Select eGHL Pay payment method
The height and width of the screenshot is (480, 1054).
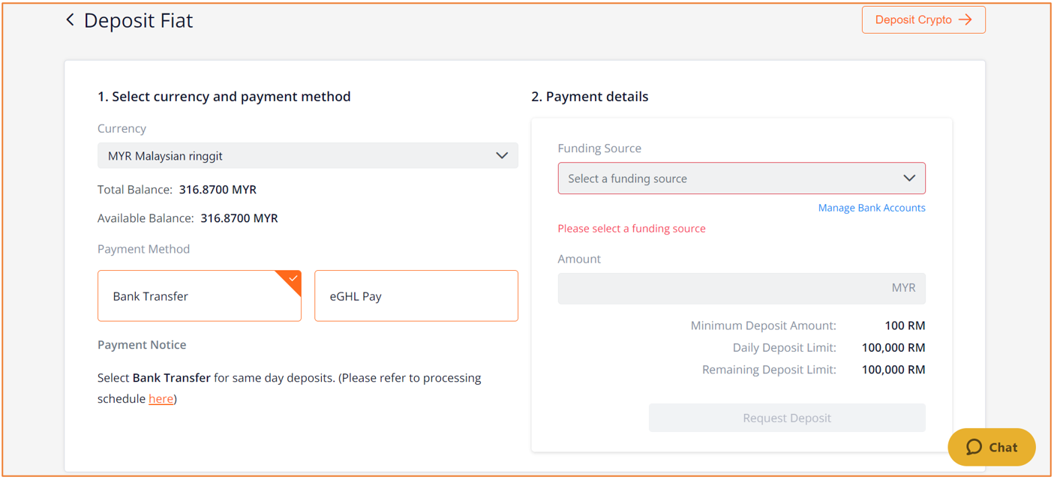tap(416, 296)
